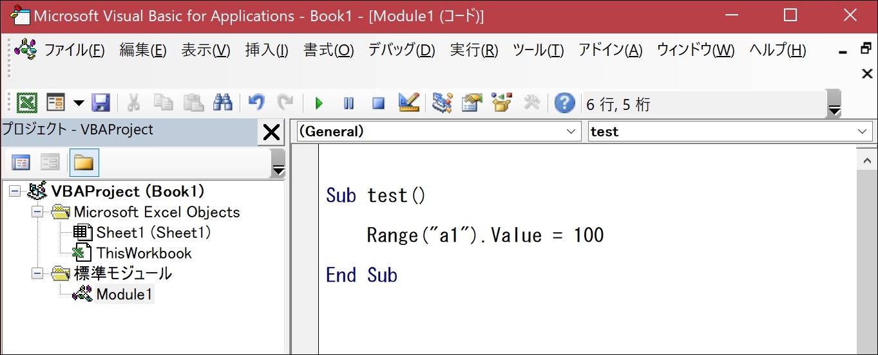
Task: Collapse the Microsoft Excel Objects folder
Action: [37, 212]
